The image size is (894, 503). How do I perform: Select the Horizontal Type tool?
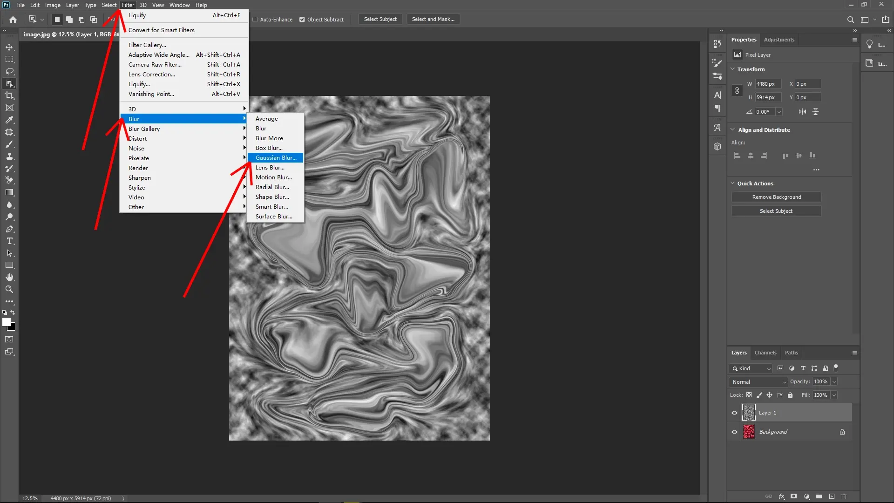pyautogui.click(x=9, y=241)
